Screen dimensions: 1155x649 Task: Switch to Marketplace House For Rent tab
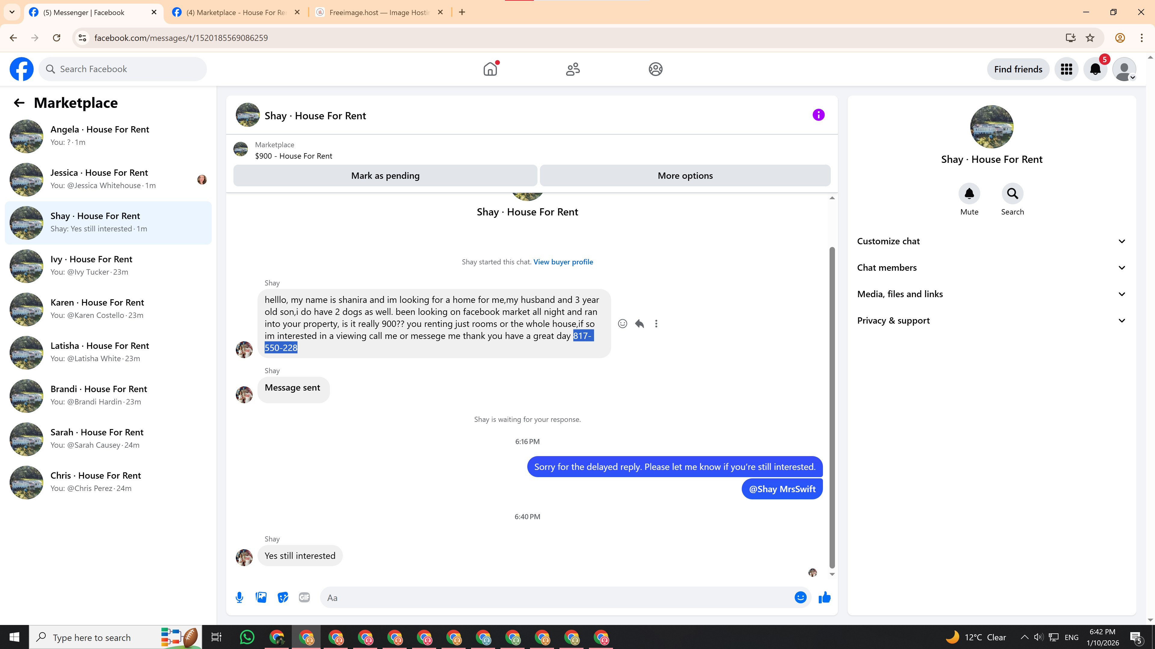tap(236, 12)
